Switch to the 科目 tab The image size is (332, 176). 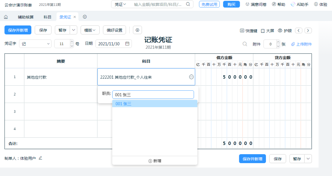(48, 17)
